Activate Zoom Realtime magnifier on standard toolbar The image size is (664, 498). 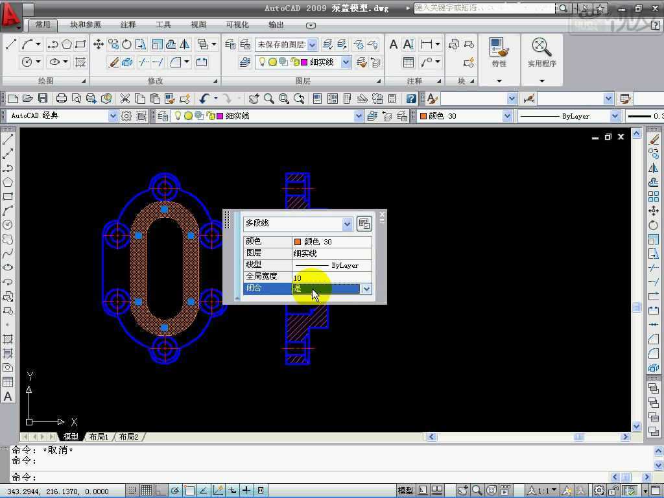pos(269,99)
